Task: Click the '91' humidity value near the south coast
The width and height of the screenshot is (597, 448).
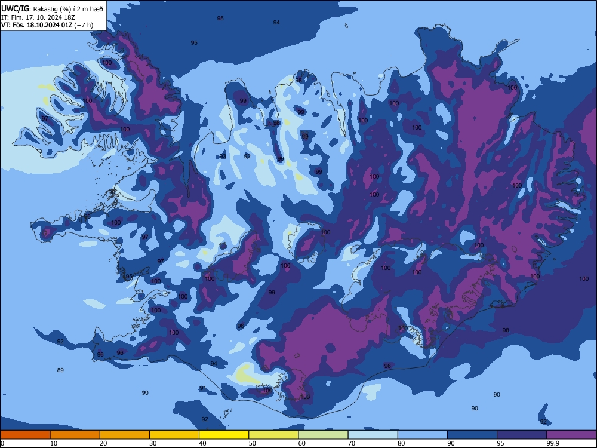Action: click(x=203, y=388)
